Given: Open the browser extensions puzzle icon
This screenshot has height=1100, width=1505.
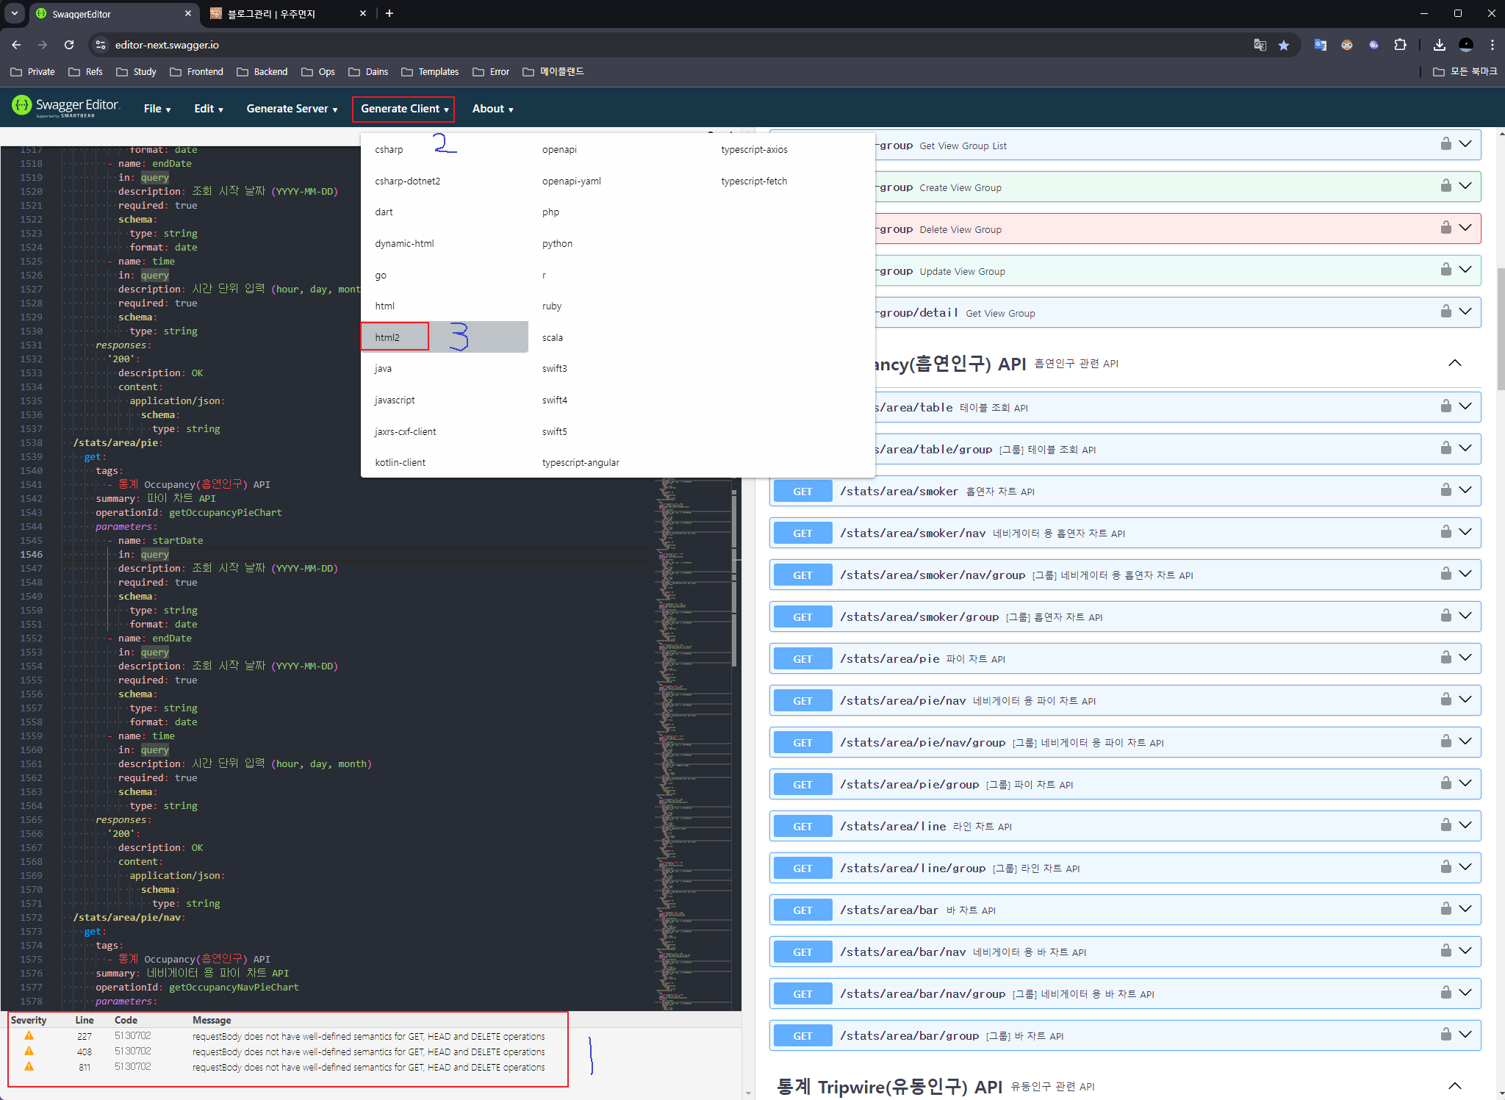Looking at the screenshot, I should (x=1401, y=46).
